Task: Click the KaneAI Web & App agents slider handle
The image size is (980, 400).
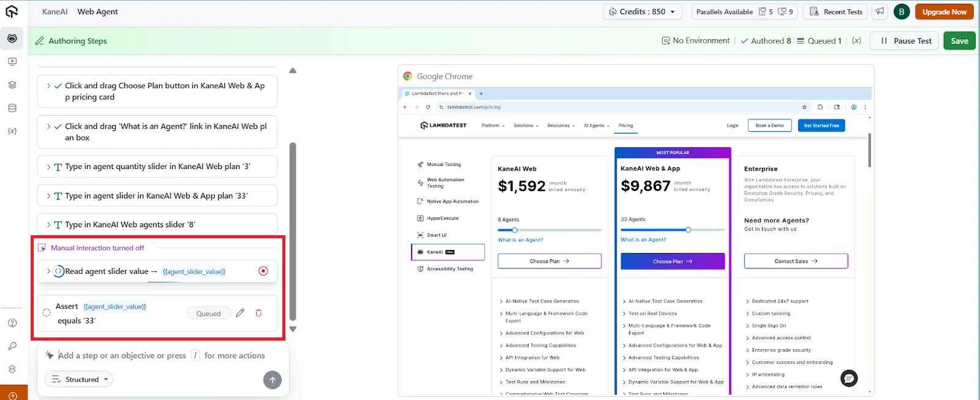Action: point(688,230)
